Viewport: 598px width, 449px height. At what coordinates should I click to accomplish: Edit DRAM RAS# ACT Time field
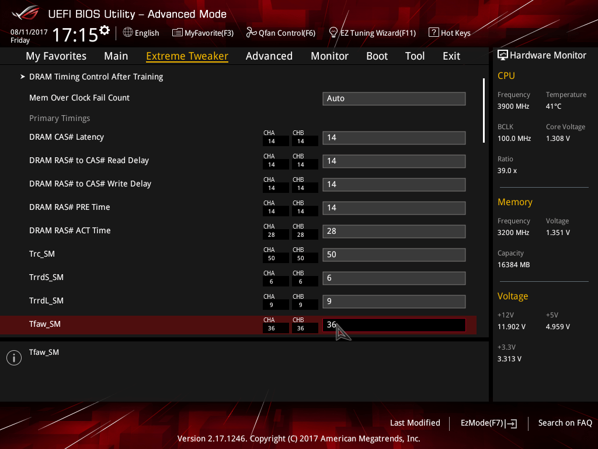pos(394,232)
